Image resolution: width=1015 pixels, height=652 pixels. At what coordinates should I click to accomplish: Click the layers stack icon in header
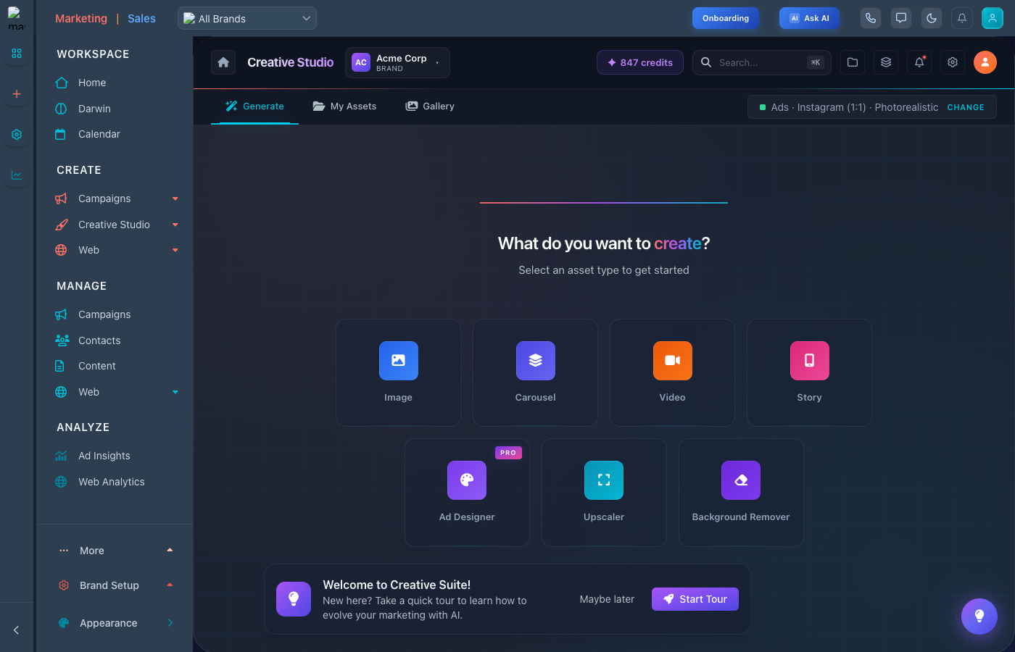(886, 62)
